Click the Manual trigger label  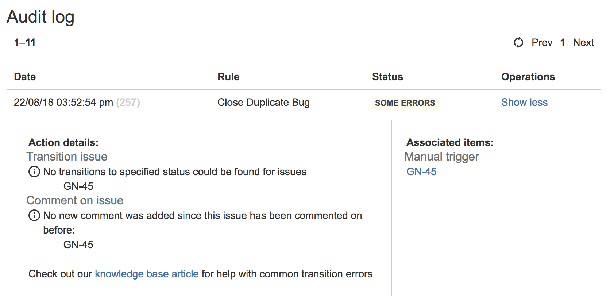click(x=441, y=157)
